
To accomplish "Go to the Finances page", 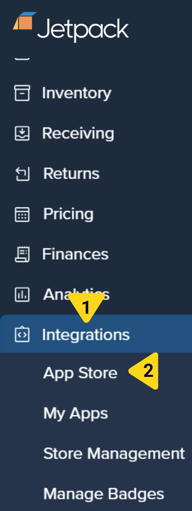I will (75, 254).
